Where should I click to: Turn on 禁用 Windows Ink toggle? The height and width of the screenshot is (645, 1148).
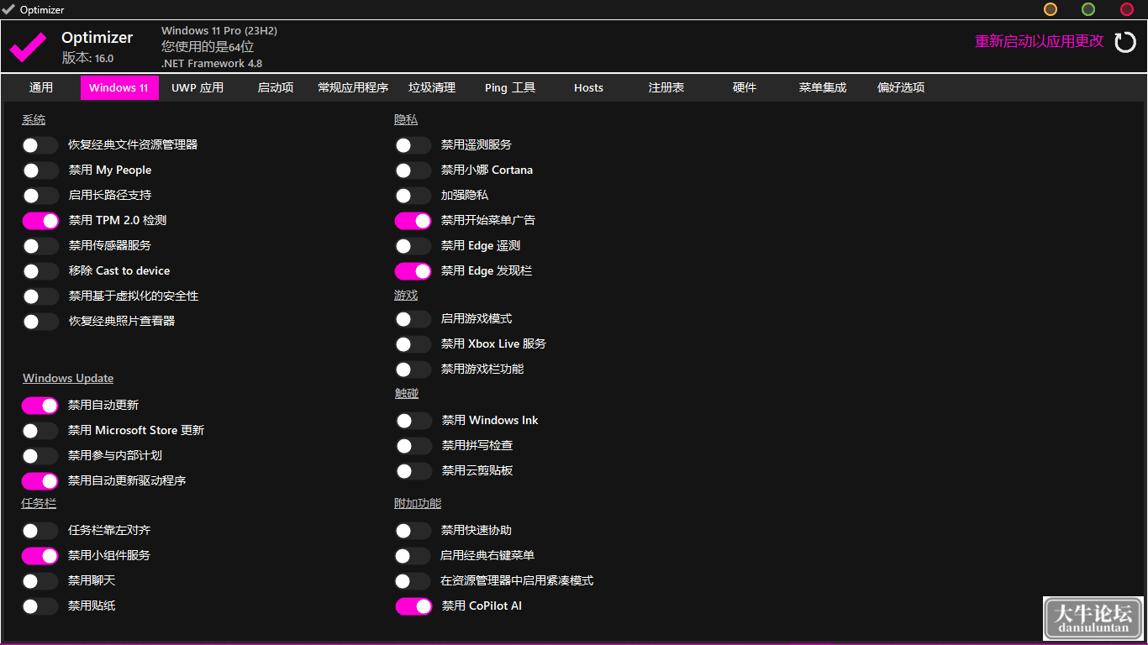coord(413,421)
